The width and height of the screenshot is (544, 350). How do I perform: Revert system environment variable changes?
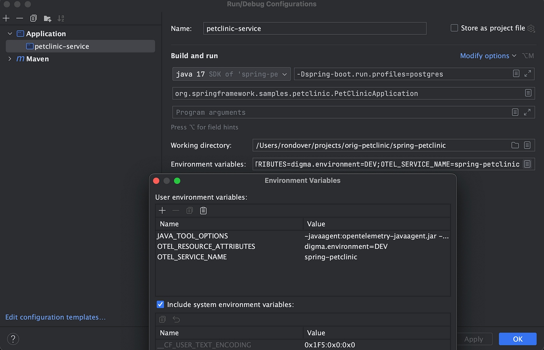(176, 319)
